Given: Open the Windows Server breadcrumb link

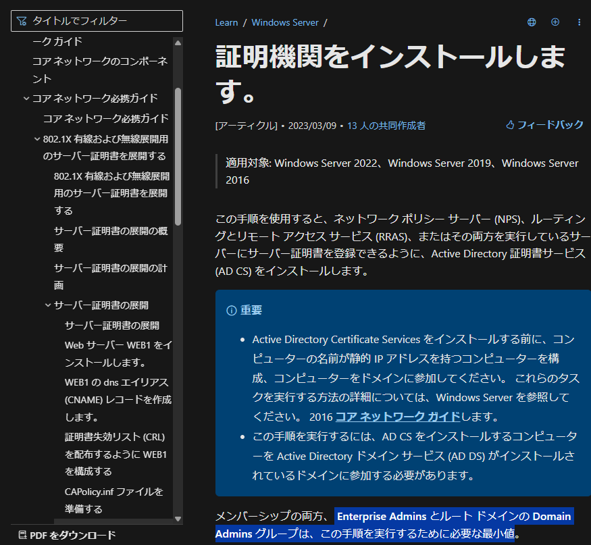Looking at the screenshot, I should point(285,22).
